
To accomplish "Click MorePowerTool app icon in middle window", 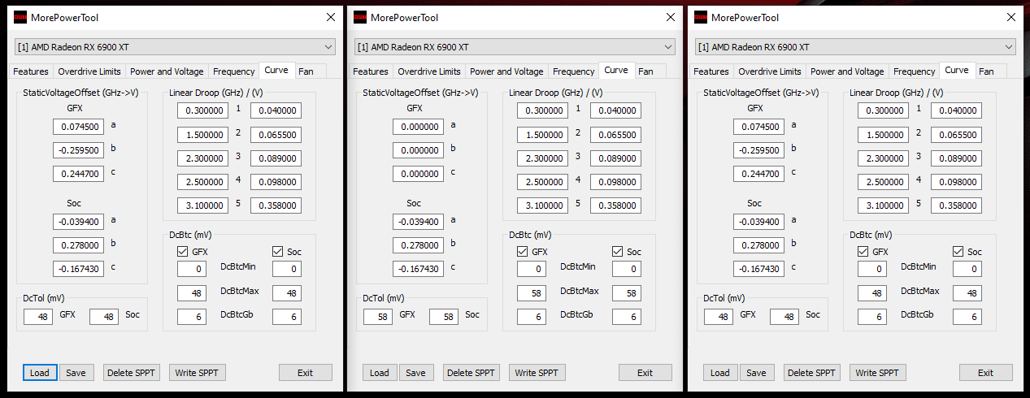I will 359,17.
